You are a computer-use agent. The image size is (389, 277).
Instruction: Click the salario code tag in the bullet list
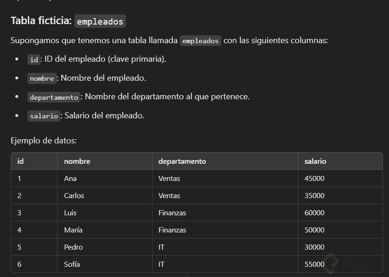(x=44, y=116)
